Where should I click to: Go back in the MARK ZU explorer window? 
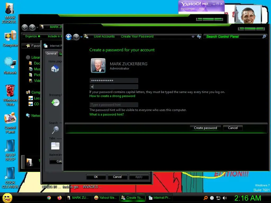pyautogui.click(x=25, y=27)
